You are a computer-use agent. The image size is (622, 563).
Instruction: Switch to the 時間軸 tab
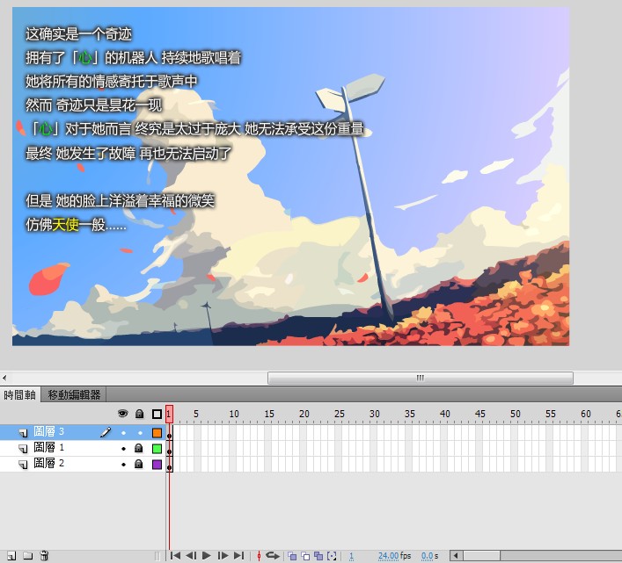click(x=20, y=394)
